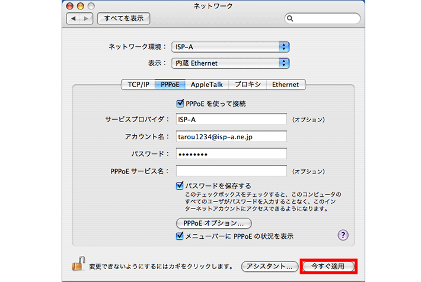The height and width of the screenshot is (282, 421).
Task: Open the ネットワーク環境 dropdown showing ISP-A
Action: point(230,46)
